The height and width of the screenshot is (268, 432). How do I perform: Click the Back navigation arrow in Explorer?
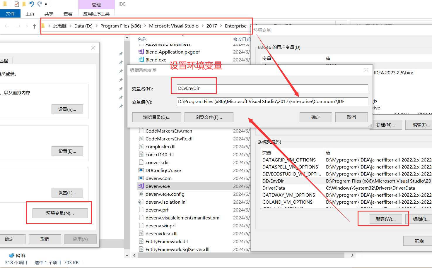(7, 26)
